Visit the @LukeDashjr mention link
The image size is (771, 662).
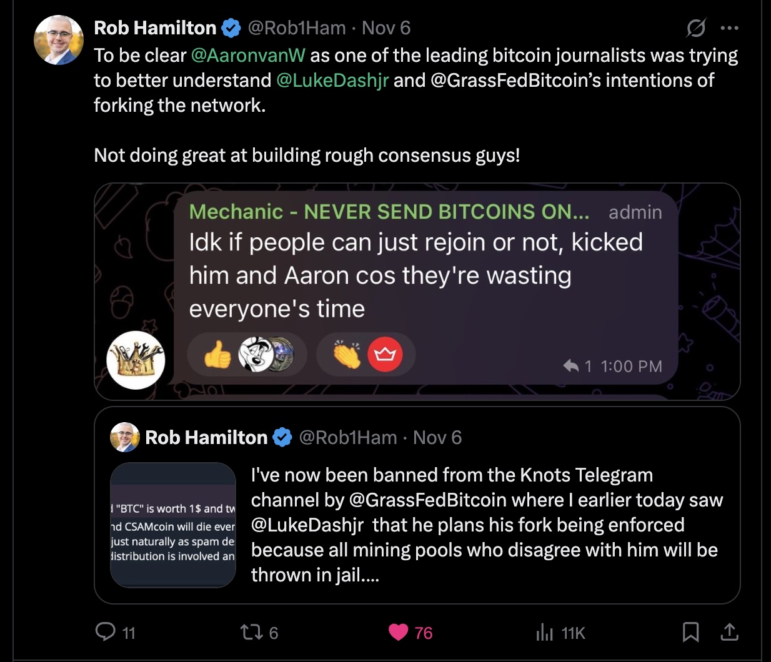pyautogui.click(x=332, y=80)
